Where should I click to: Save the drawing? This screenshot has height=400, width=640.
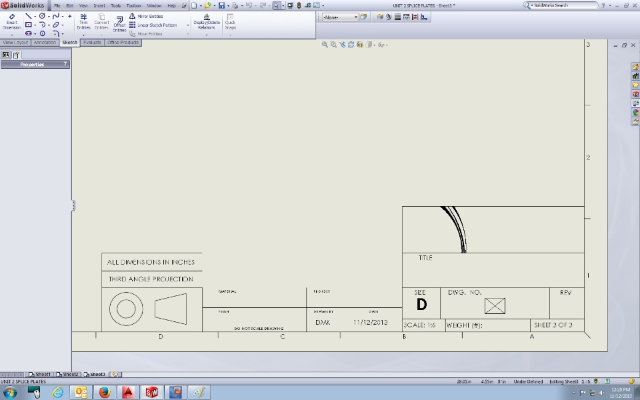[x=221, y=5]
